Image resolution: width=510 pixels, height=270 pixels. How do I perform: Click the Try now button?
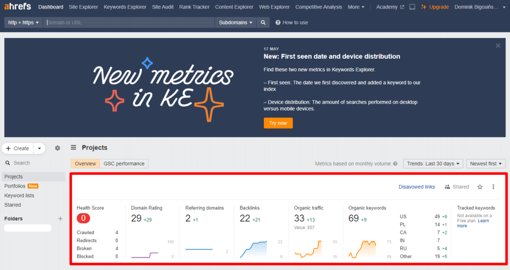pos(278,123)
